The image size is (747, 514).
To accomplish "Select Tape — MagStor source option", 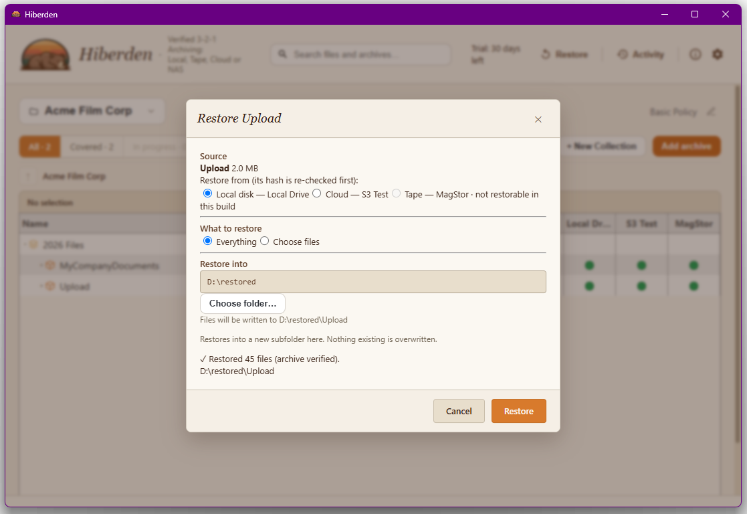I will pyautogui.click(x=397, y=193).
